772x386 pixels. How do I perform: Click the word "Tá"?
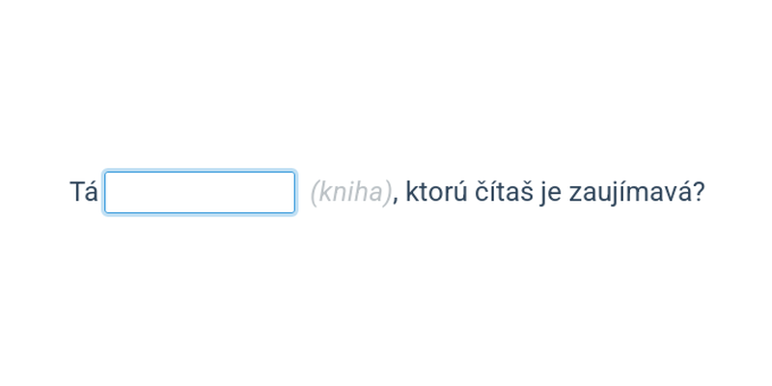83,191
